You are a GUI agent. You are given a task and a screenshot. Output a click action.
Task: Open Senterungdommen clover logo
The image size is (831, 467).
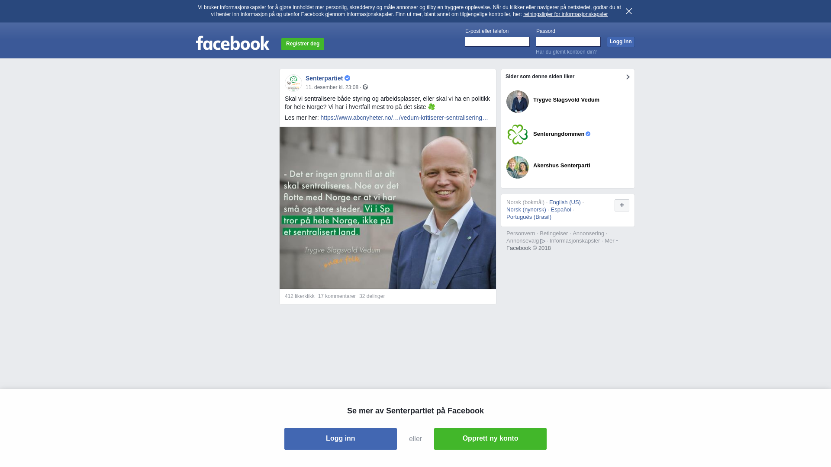pos(518,134)
